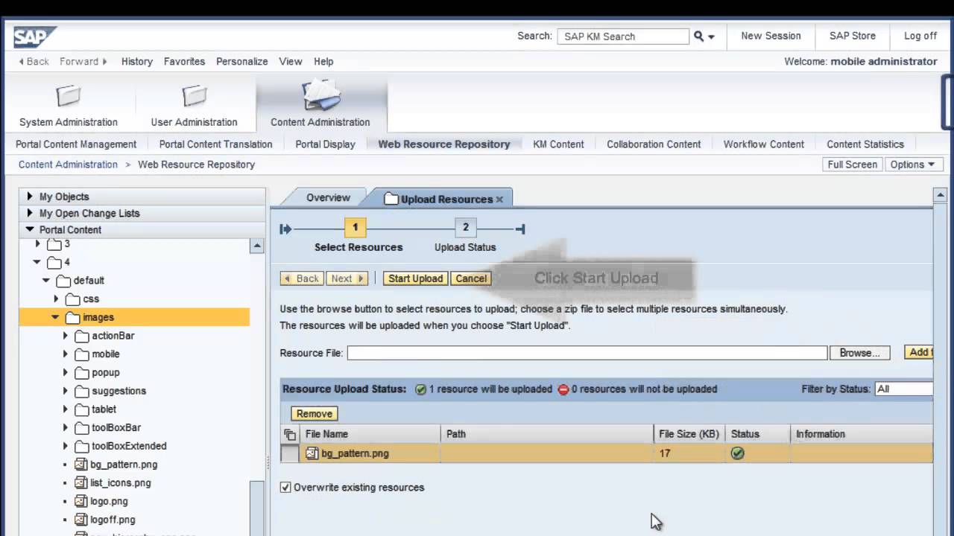The image size is (954, 536).
Task: Click the green status check for bg_pattern.png
Action: click(x=737, y=453)
